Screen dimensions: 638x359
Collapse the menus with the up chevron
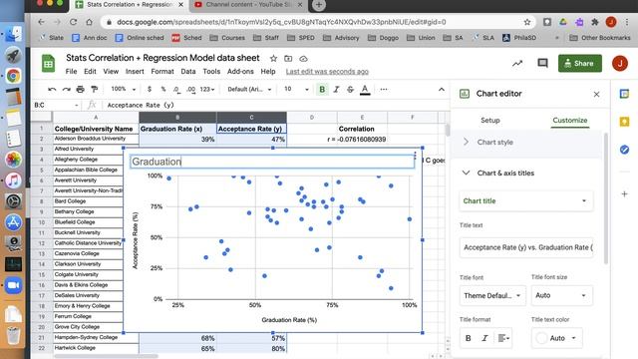click(442, 89)
